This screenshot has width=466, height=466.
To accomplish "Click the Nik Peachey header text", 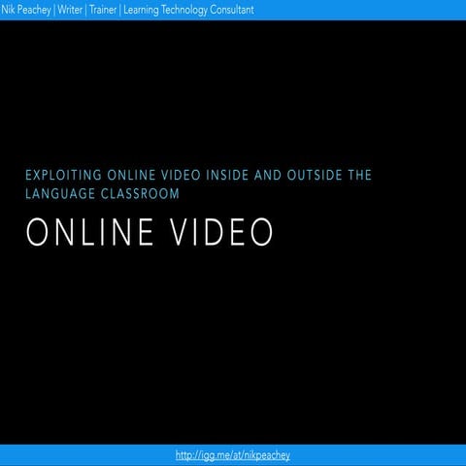I will coord(26,10).
